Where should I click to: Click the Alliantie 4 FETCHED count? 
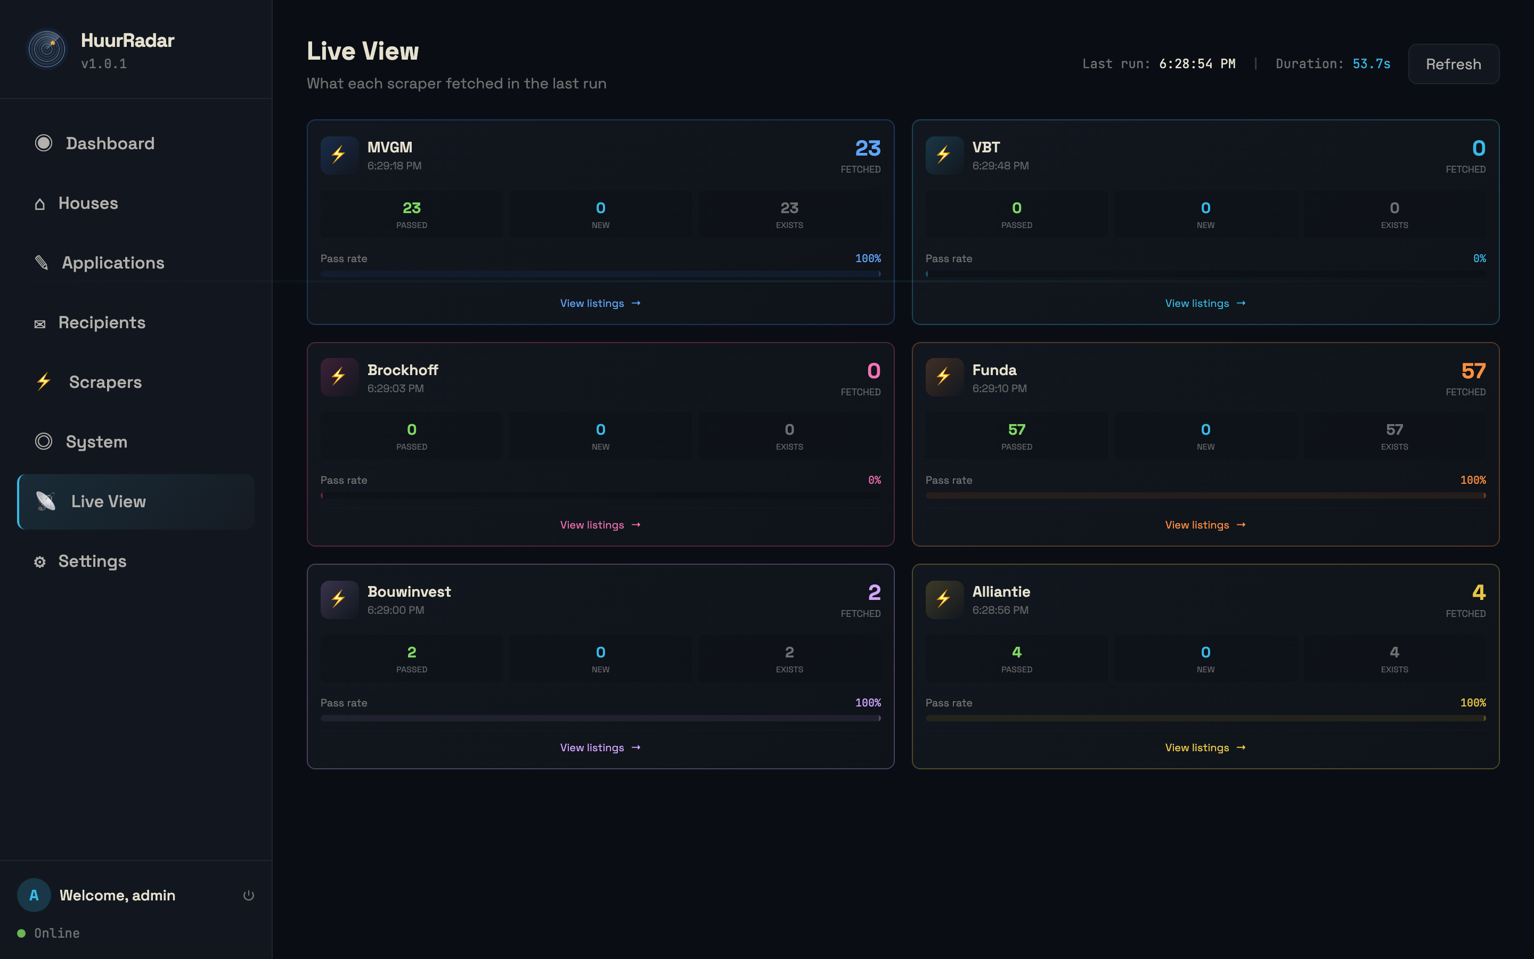(1479, 592)
